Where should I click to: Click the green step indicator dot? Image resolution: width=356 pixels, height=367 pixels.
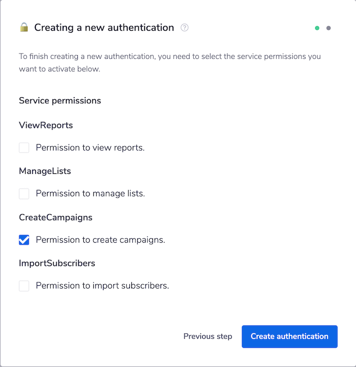click(317, 28)
